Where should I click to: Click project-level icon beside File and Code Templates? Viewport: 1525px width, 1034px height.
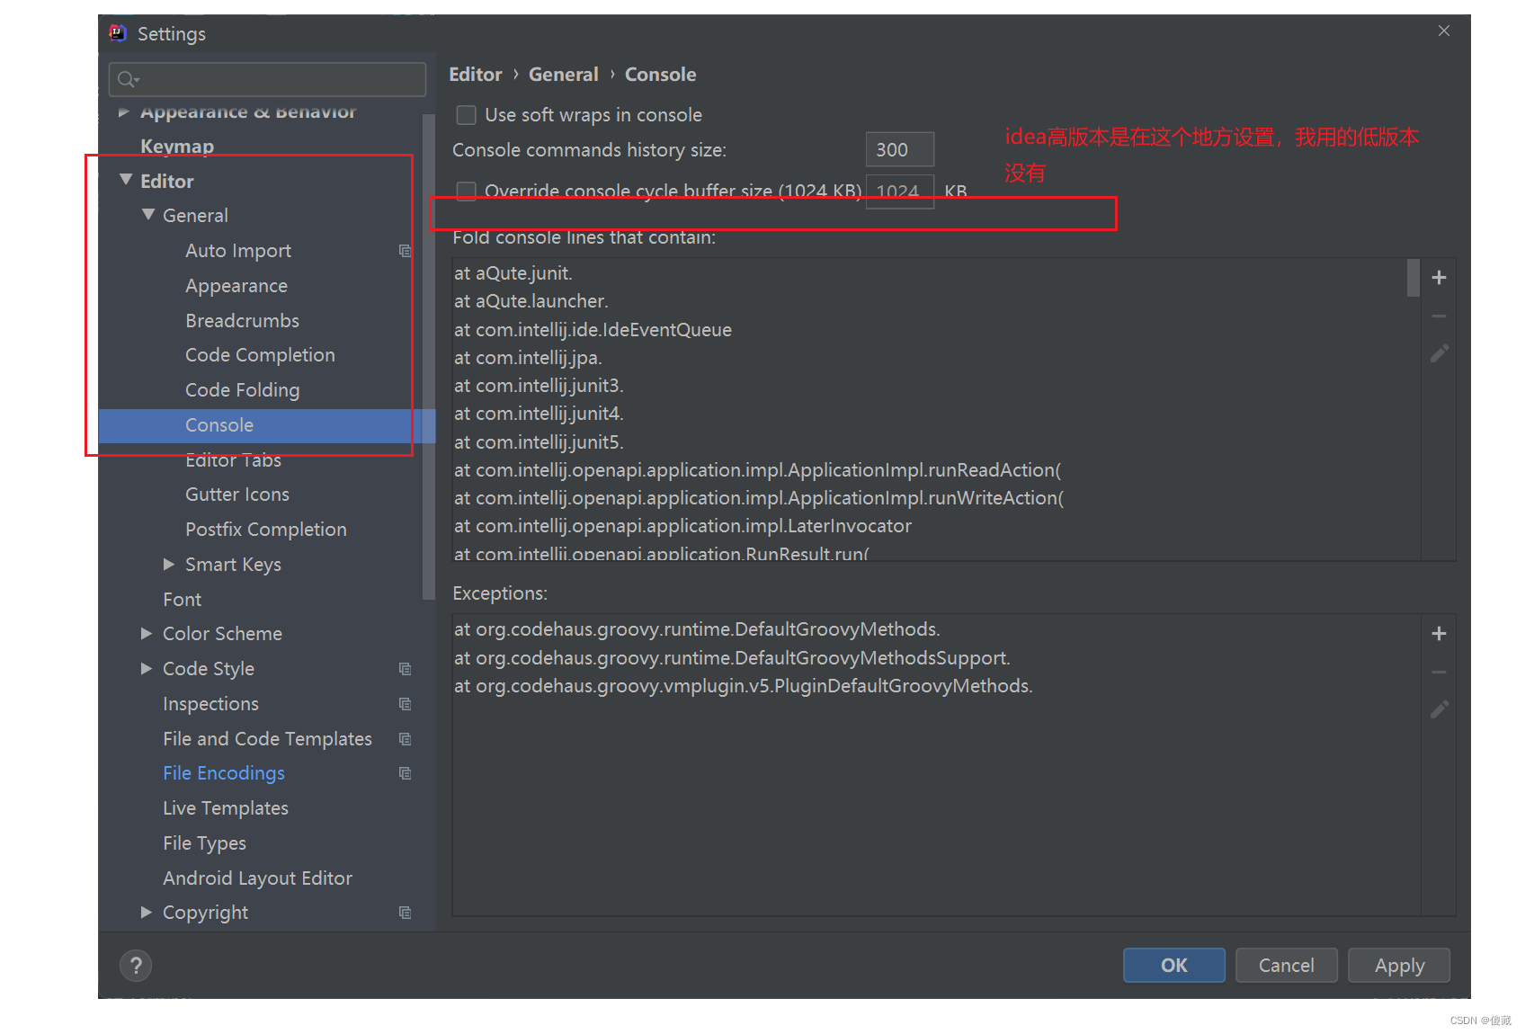[406, 739]
